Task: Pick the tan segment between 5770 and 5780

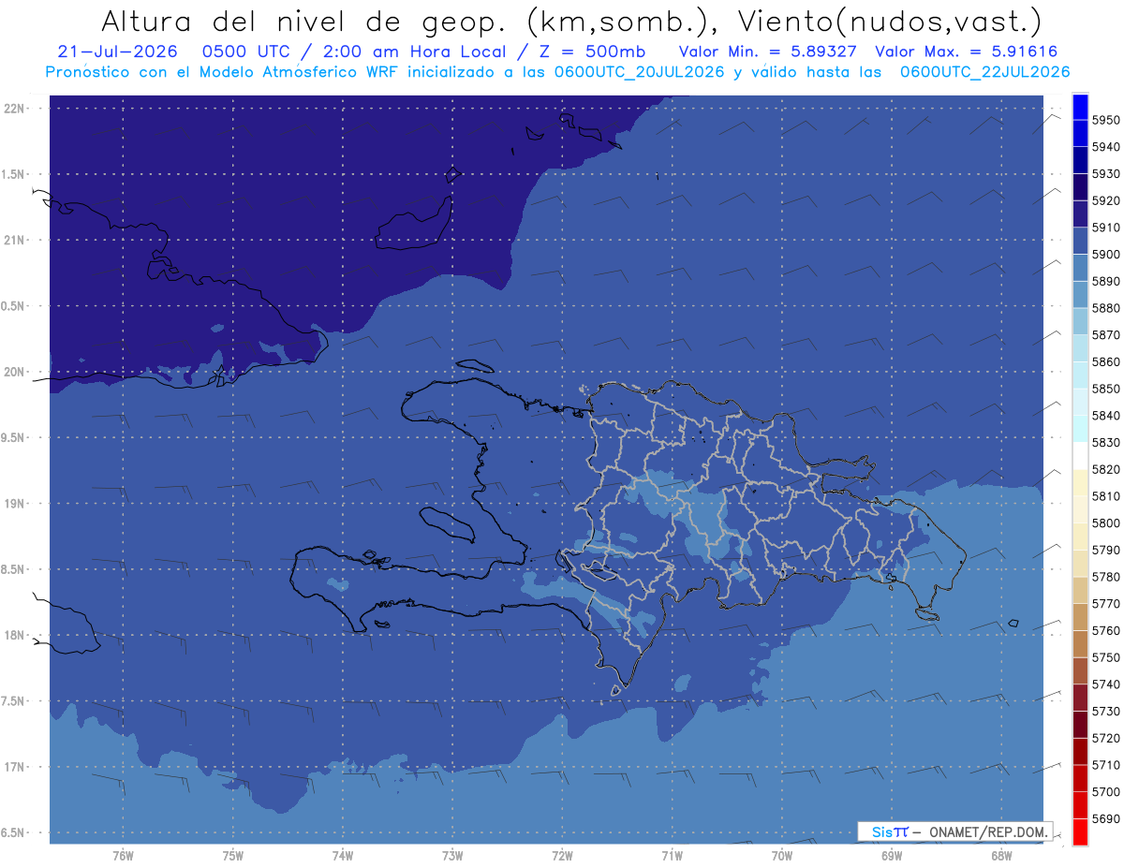Action: click(x=1080, y=590)
